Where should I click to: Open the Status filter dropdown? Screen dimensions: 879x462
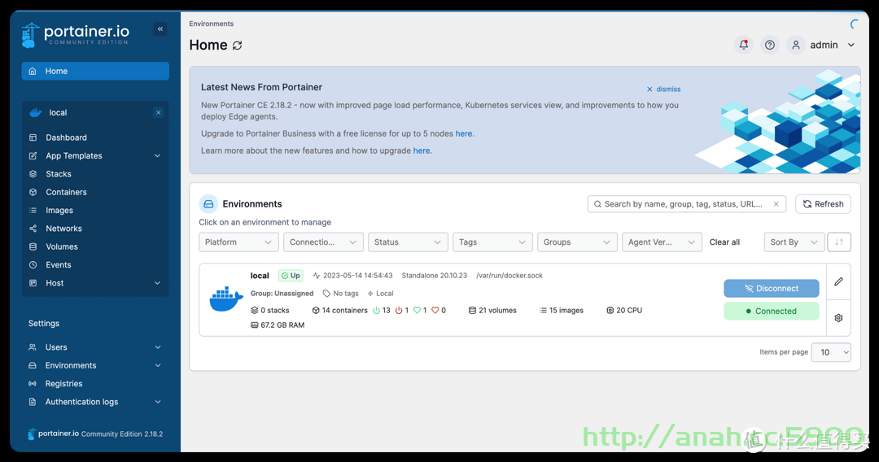coord(408,242)
